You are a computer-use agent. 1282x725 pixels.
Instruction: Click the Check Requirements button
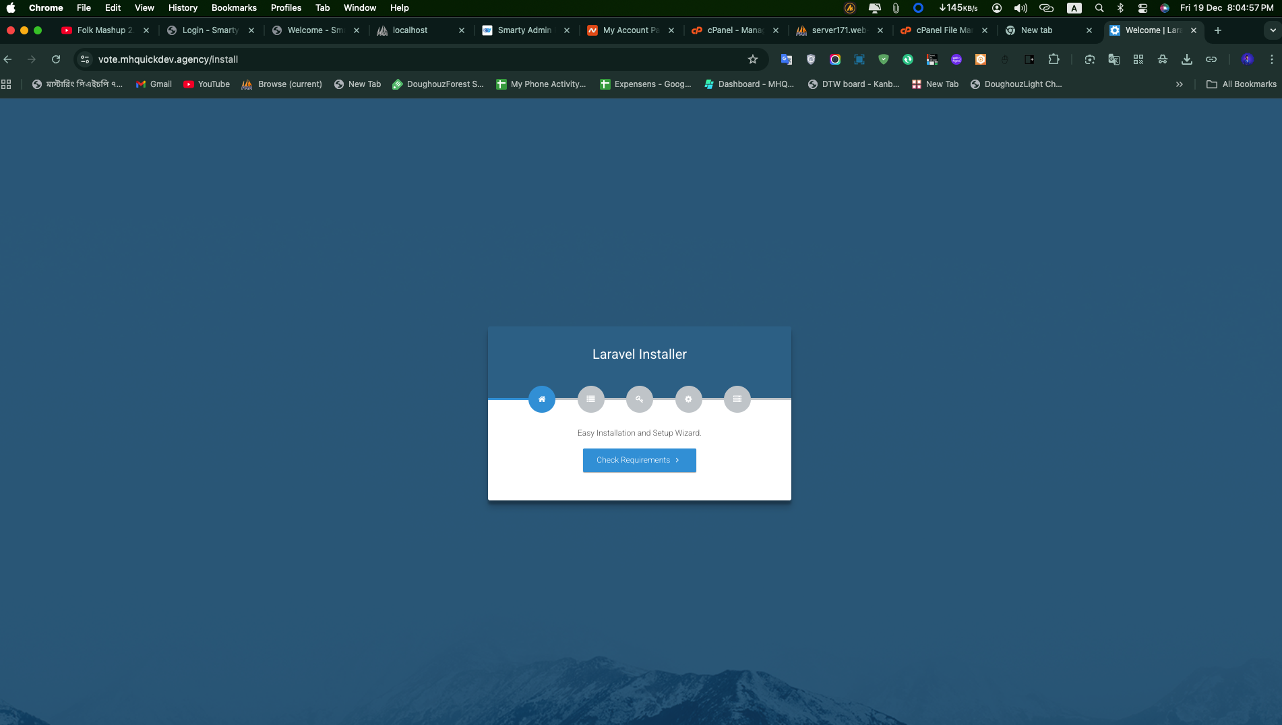639,460
